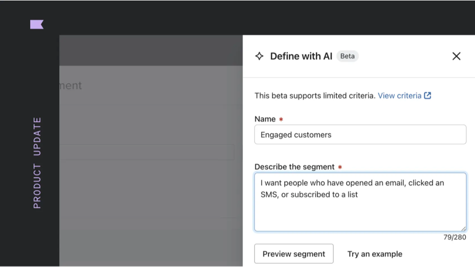Click the purple Klaviyo flag logo
The width and height of the screenshot is (475, 267).
(37, 25)
